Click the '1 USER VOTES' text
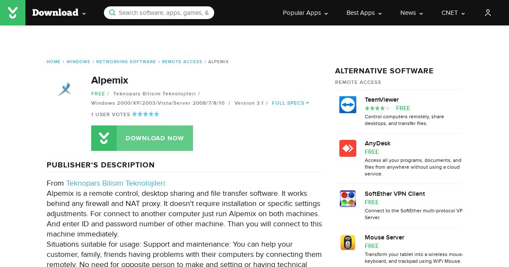Viewport: 509px width, 267px height. (x=111, y=114)
